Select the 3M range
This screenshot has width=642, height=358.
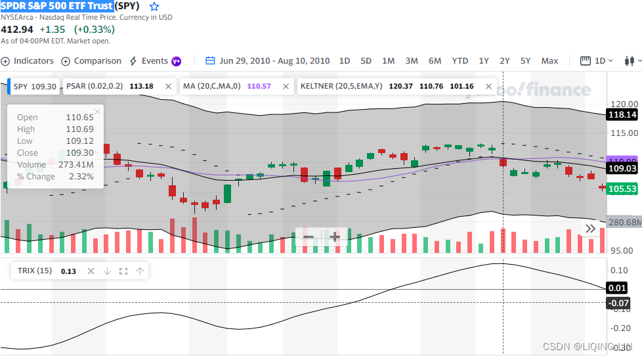(412, 61)
